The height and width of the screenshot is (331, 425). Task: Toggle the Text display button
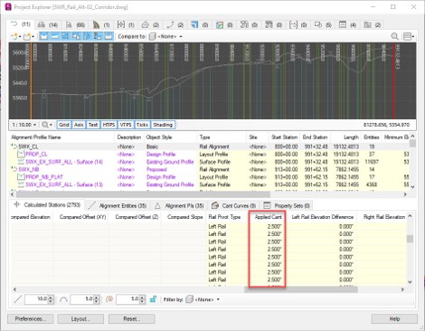point(93,125)
